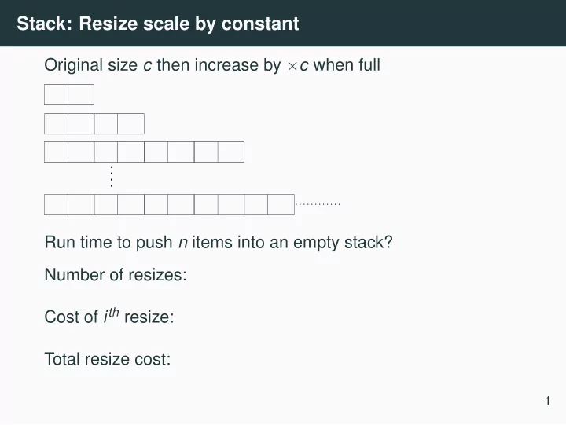Click the last cell of the four-cell array
566x425 pixels.
pyautogui.click(x=131, y=124)
